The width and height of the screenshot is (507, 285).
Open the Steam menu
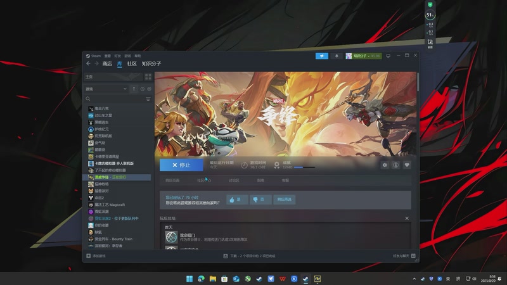tap(93, 56)
